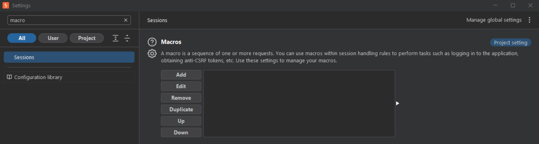The width and height of the screenshot is (539, 144).
Task: Remove the selected macro
Action: click(x=181, y=98)
